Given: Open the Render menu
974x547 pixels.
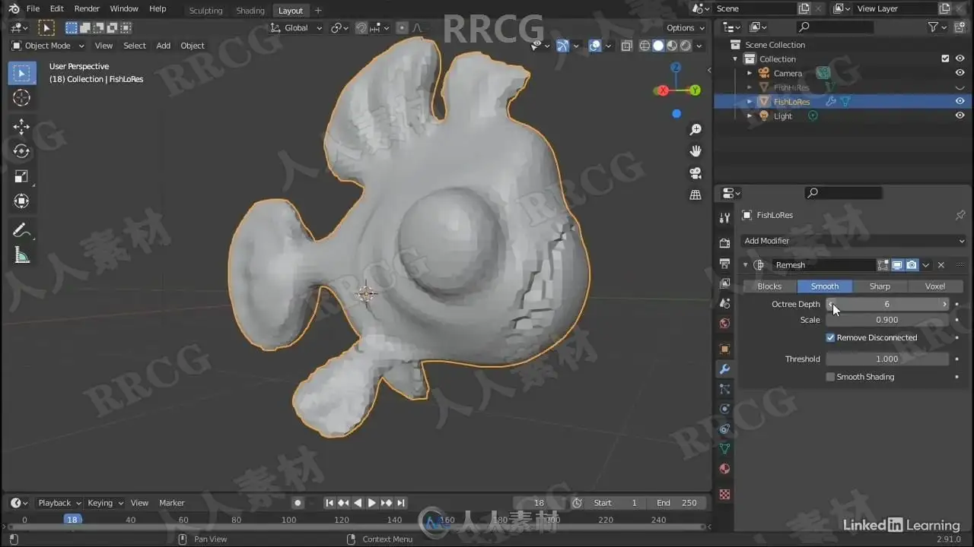Looking at the screenshot, I should click(87, 8).
